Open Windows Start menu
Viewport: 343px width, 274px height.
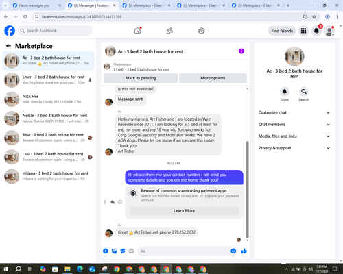(6, 269)
